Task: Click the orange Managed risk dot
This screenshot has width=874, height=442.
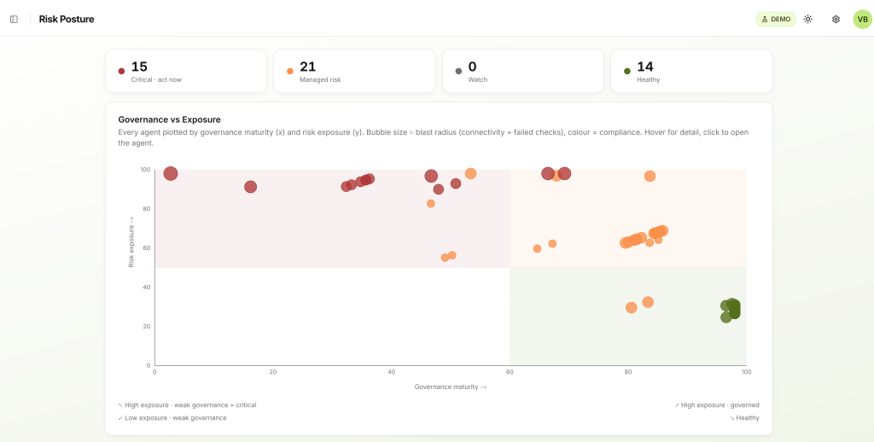Action: (x=290, y=71)
